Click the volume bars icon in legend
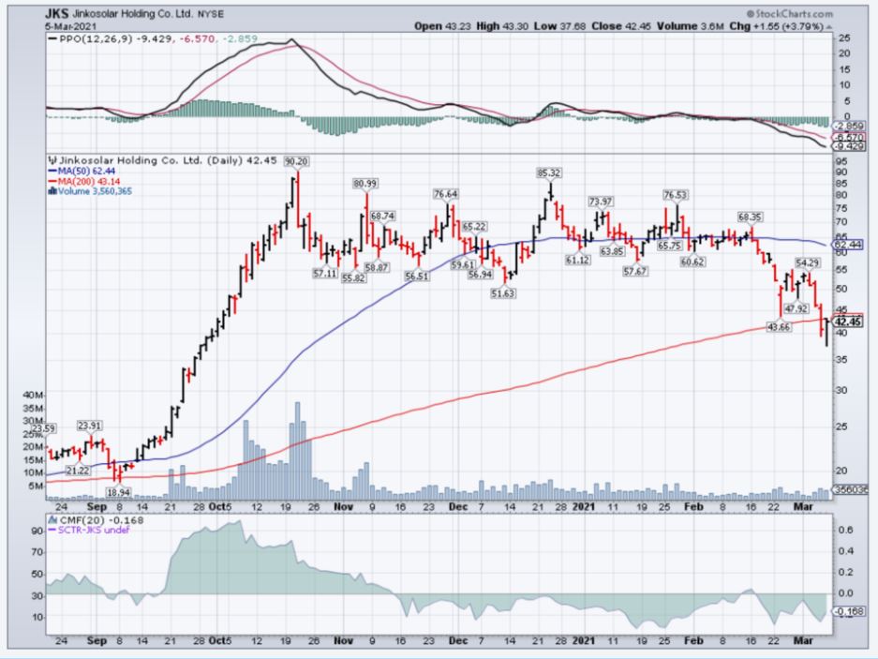The image size is (878, 659). 53,191
